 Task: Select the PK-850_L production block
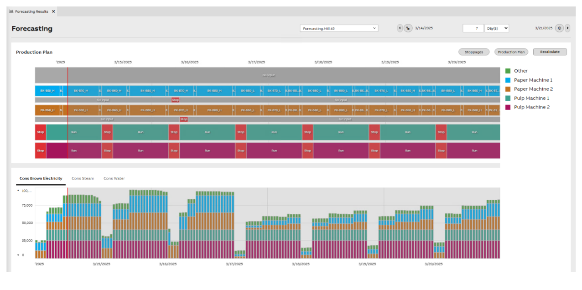click(x=247, y=110)
